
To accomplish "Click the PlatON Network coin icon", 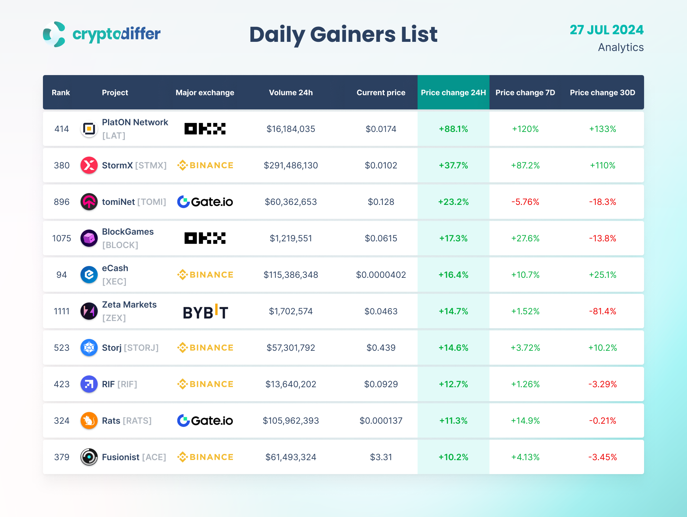I will click(x=89, y=129).
